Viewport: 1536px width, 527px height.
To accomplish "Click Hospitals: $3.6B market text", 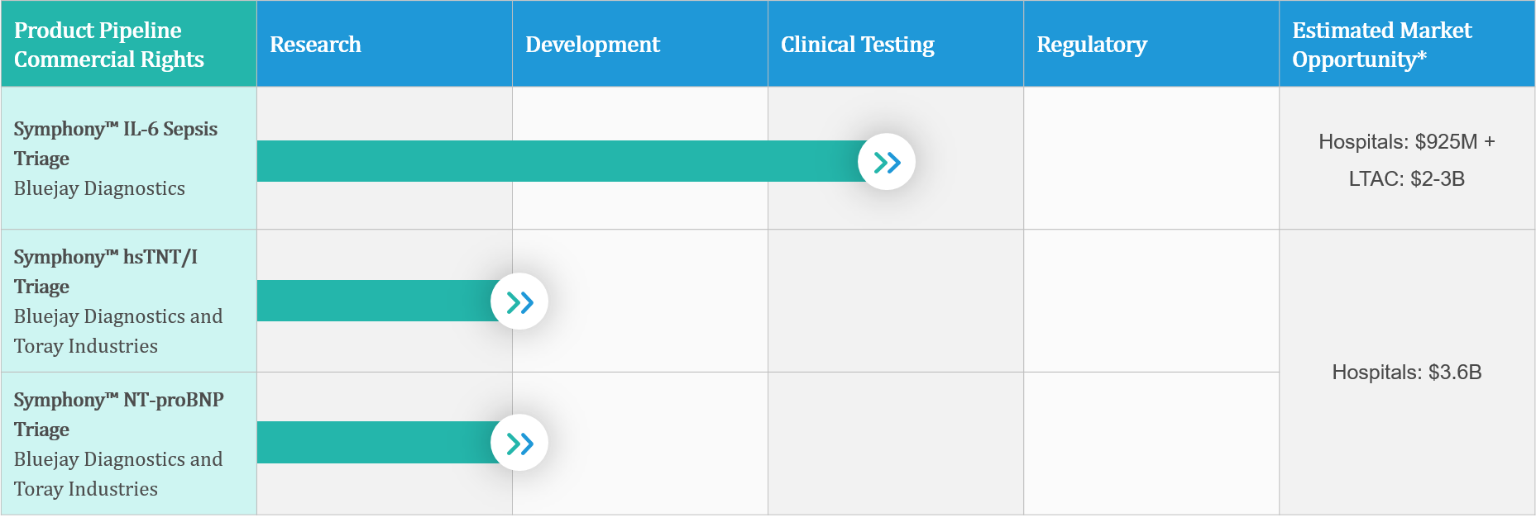I will tap(1406, 372).
